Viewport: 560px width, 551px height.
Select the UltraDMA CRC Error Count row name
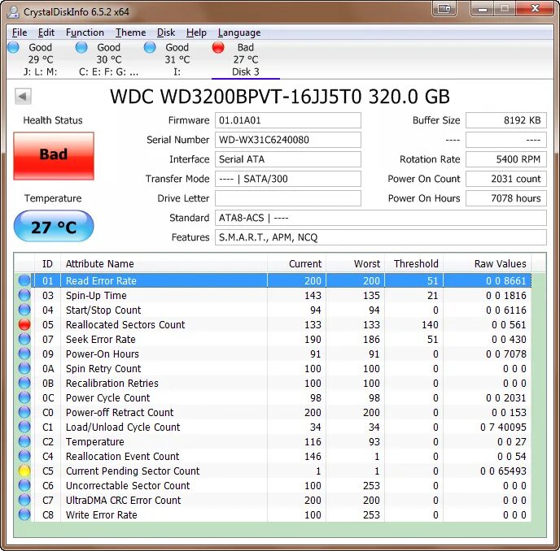[x=124, y=500]
